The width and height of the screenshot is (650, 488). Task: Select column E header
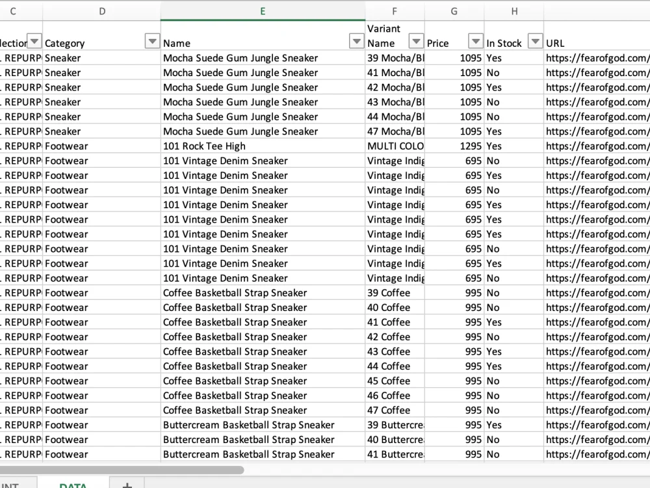263,11
